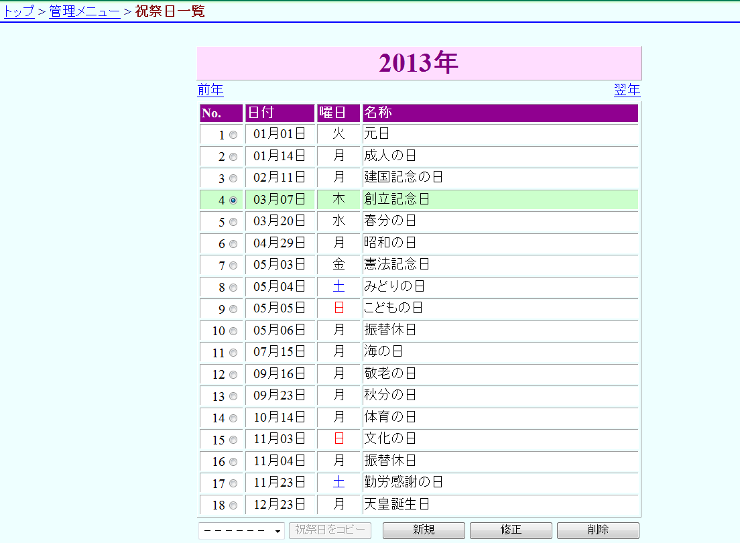Viewport: 740px width, 543px height.
Task: Select radio button for row 12 敬老の日
Action: (x=233, y=375)
